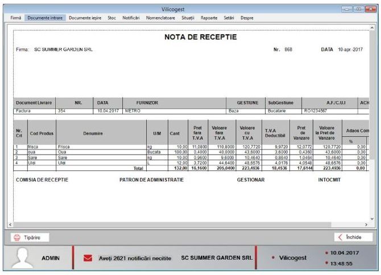Screen dimensions: 381x275
Task: Open the Documente ieșire menu
Action: click(85, 18)
